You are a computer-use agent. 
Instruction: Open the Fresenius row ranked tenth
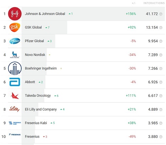pos(83,137)
